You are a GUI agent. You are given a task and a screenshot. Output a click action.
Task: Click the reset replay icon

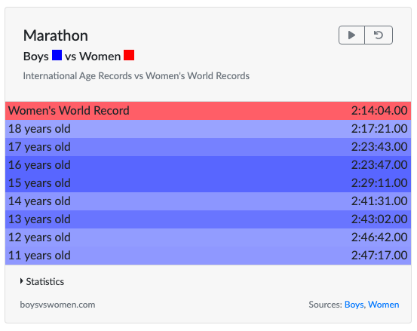(379, 35)
